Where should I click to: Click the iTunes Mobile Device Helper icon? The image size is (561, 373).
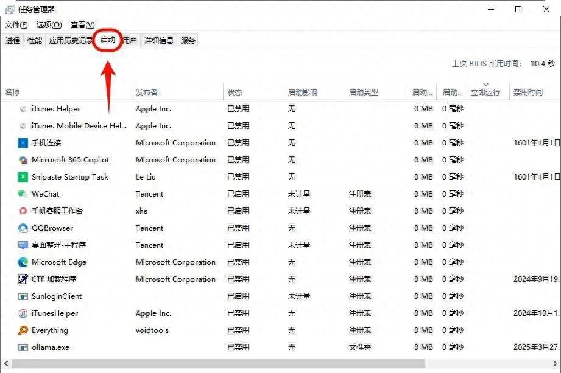[23, 126]
